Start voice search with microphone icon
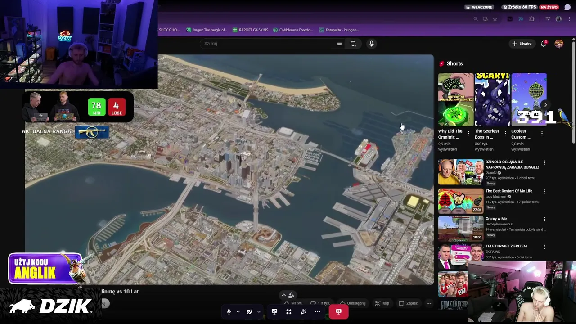This screenshot has width=576, height=324. pos(371,44)
